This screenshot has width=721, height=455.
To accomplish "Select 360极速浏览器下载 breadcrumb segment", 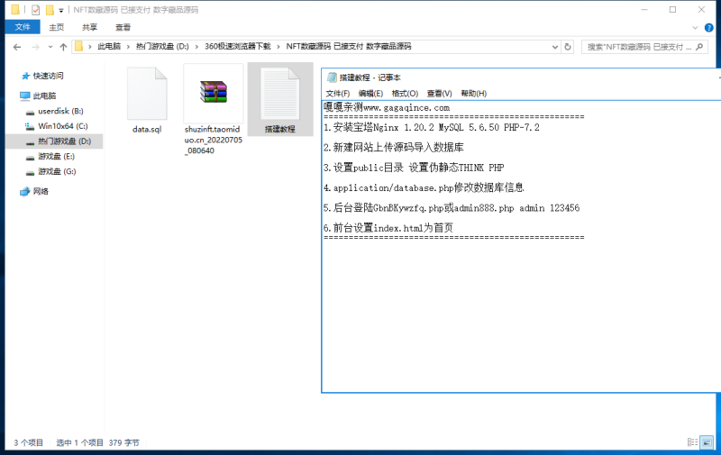I will [238, 47].
